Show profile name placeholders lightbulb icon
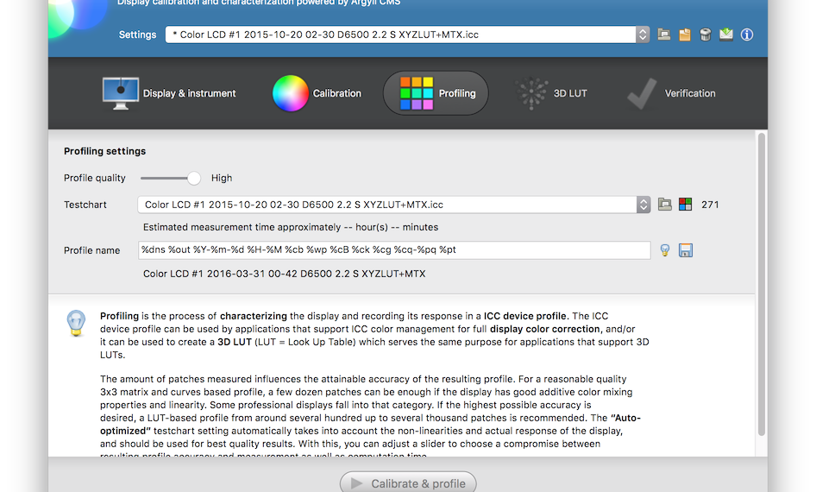816x492 pixels. (x=664, y=250)
